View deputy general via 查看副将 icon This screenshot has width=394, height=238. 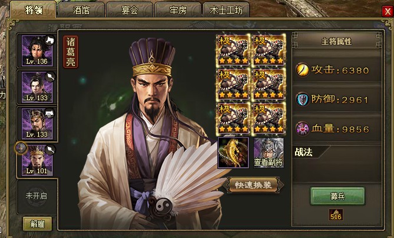coord(269,153)
